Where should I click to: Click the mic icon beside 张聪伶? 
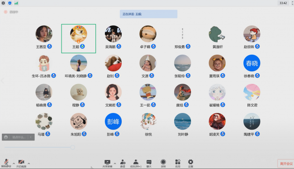(x=188, y=75)
